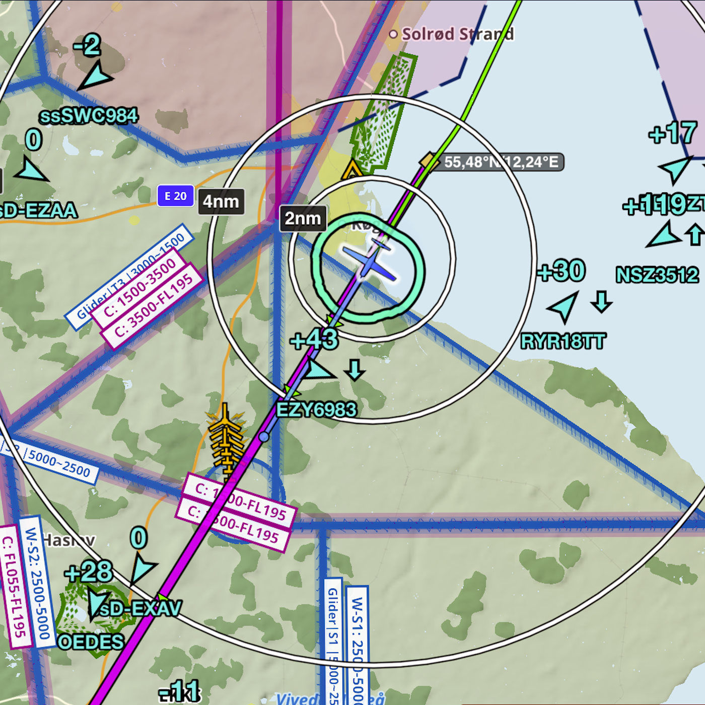Tap the blue circle waypoint on route
This screenshot has height=705, width=705.
click(264, 437)
